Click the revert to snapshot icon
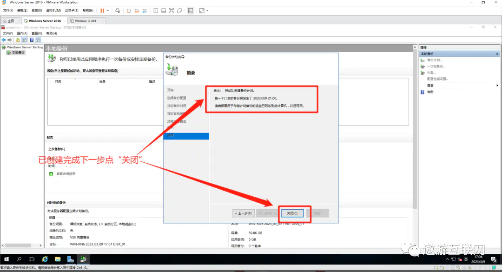Screen dimensions: 502x272 tap(137, 11)
